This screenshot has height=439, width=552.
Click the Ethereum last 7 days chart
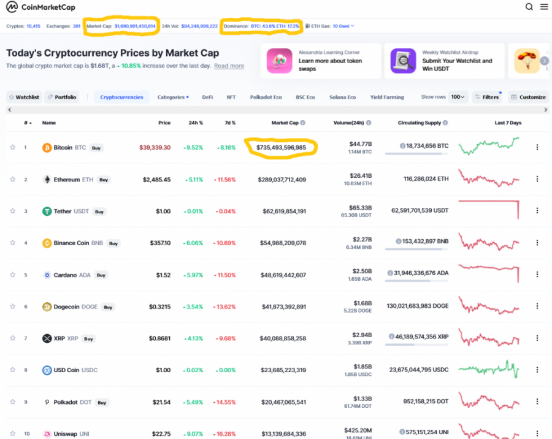pos(489,178)
